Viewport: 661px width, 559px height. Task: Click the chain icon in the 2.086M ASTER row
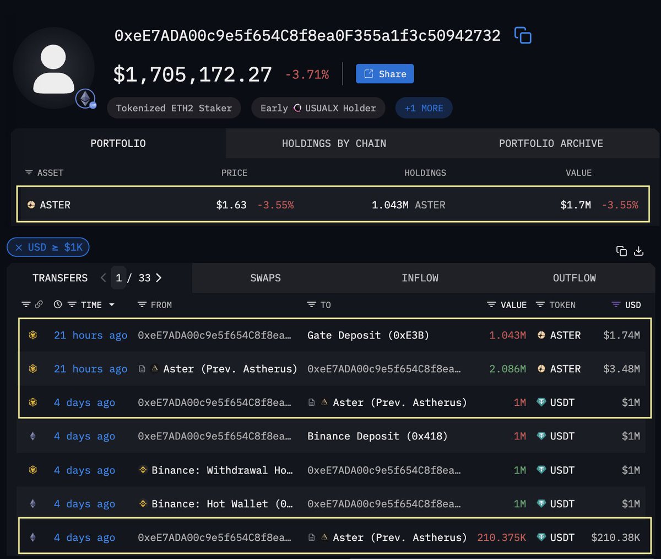coord(33,369)
